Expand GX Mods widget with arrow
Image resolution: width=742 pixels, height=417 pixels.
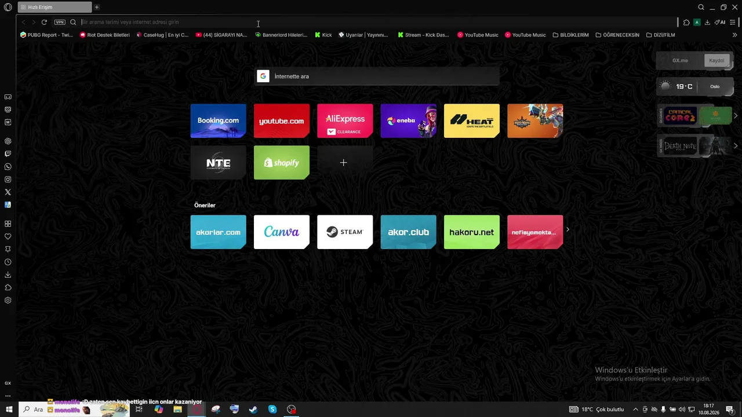coord(736,146)
